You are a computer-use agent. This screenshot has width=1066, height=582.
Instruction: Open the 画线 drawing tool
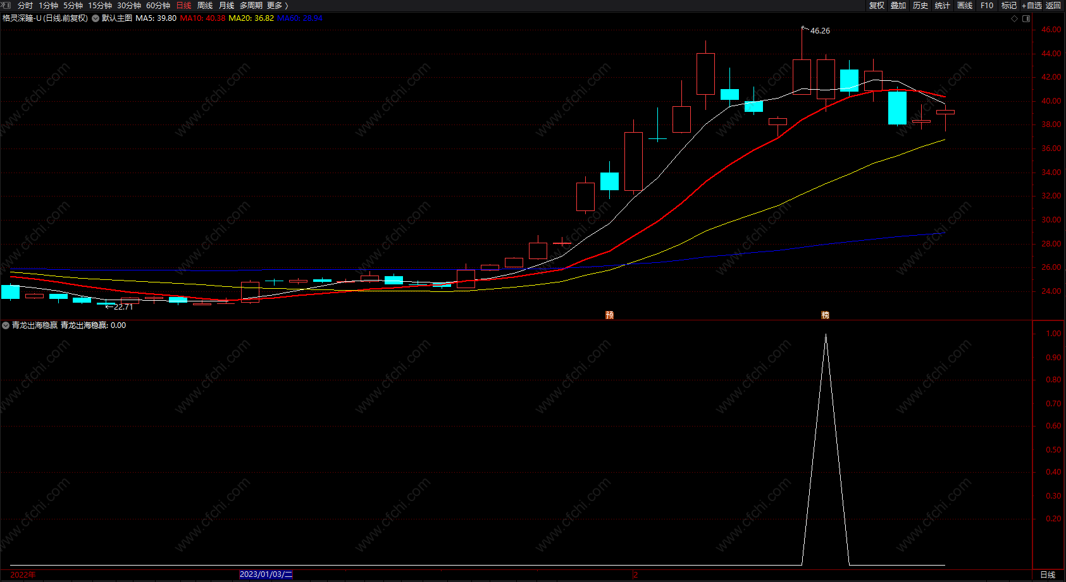click(x=965, y=5)
